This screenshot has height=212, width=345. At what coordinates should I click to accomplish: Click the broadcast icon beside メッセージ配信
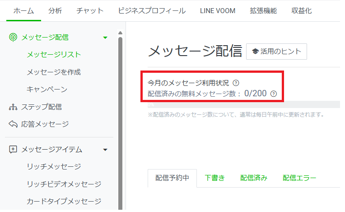coord(13,38)
